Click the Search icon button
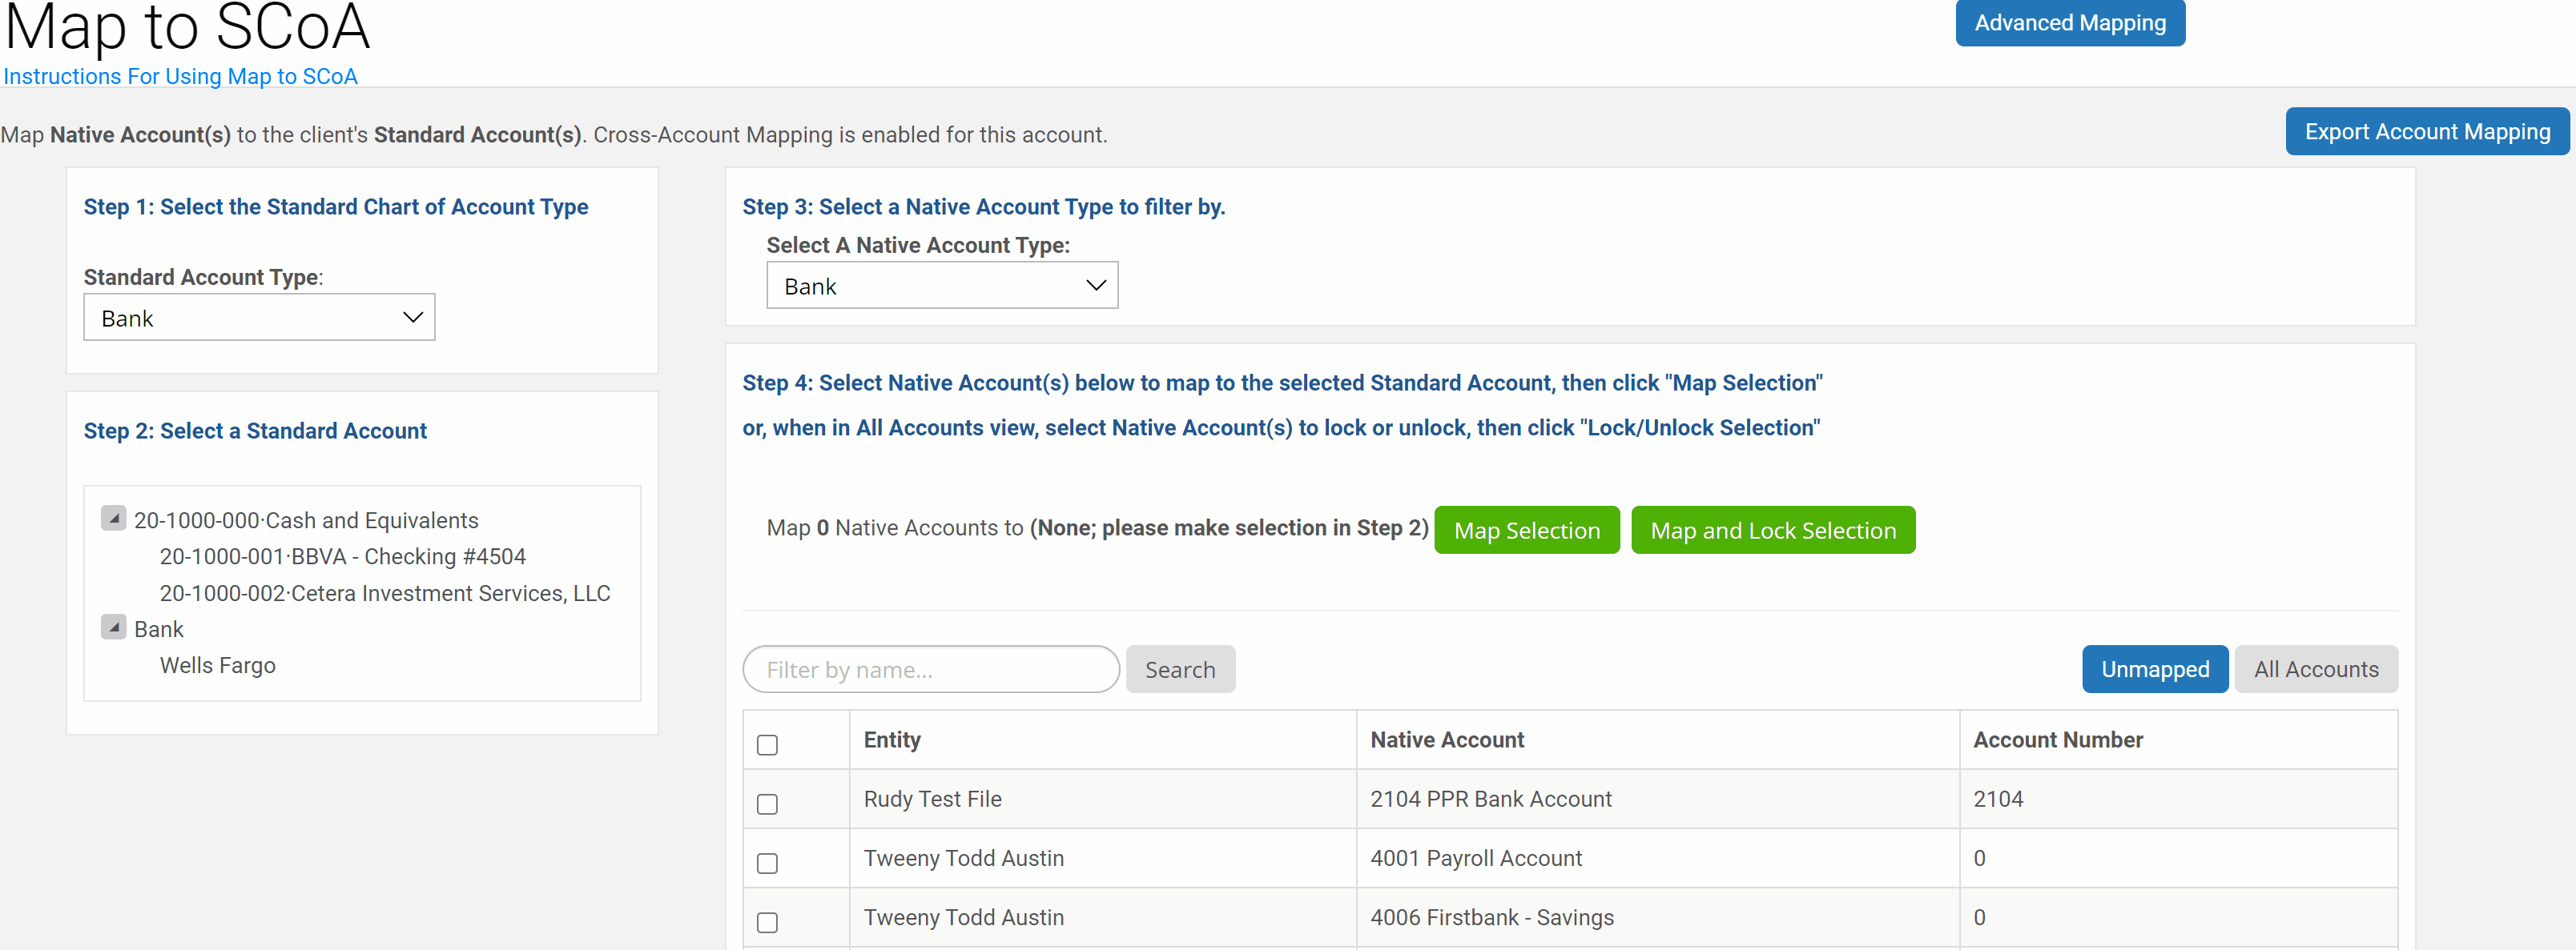Screen dimensions: 2576x950 point(1180,667)
